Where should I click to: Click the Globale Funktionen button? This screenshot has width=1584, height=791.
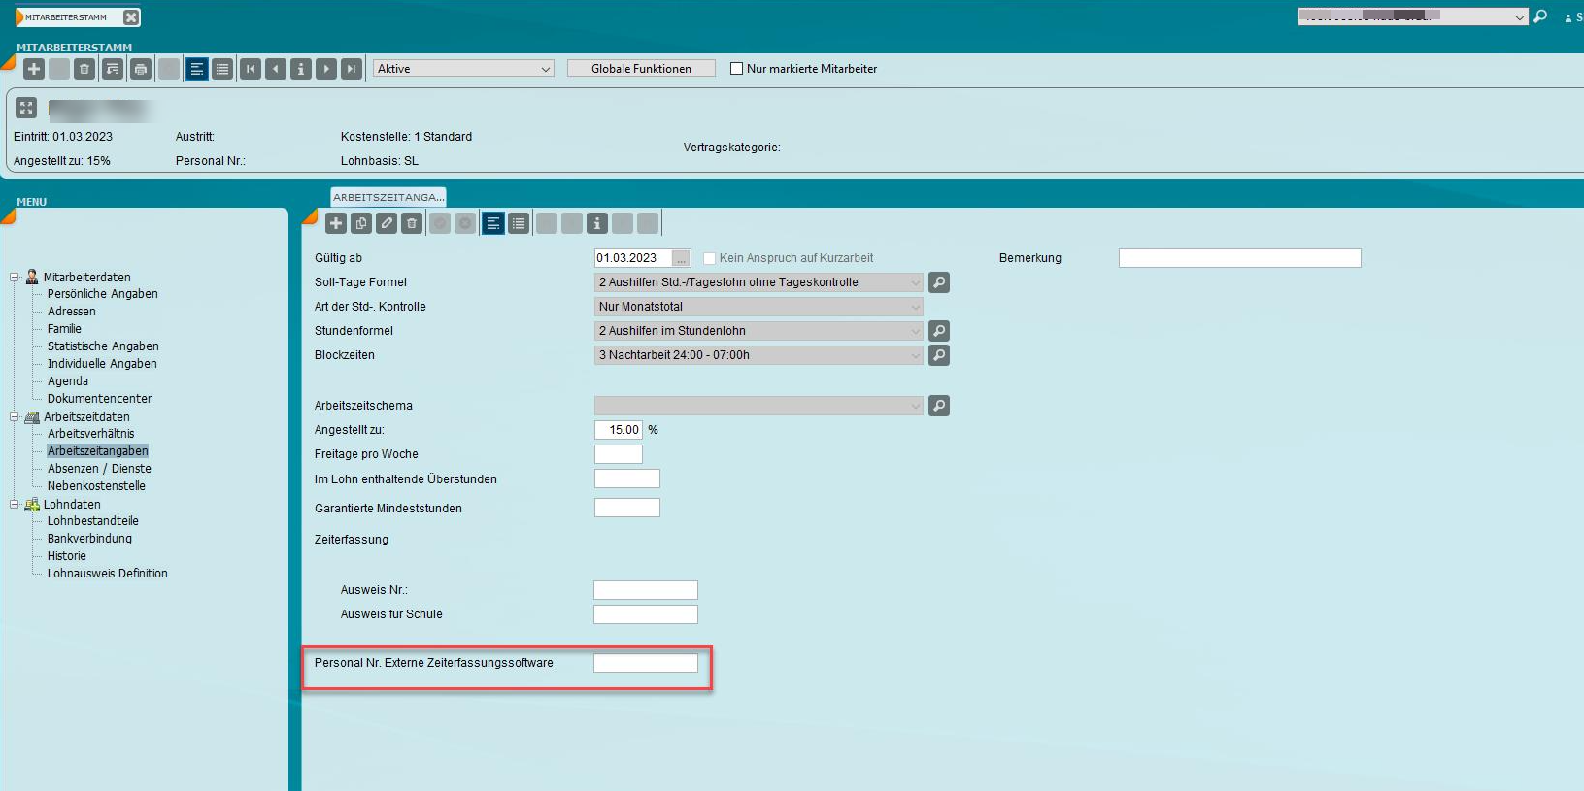(x=641, y=69)
